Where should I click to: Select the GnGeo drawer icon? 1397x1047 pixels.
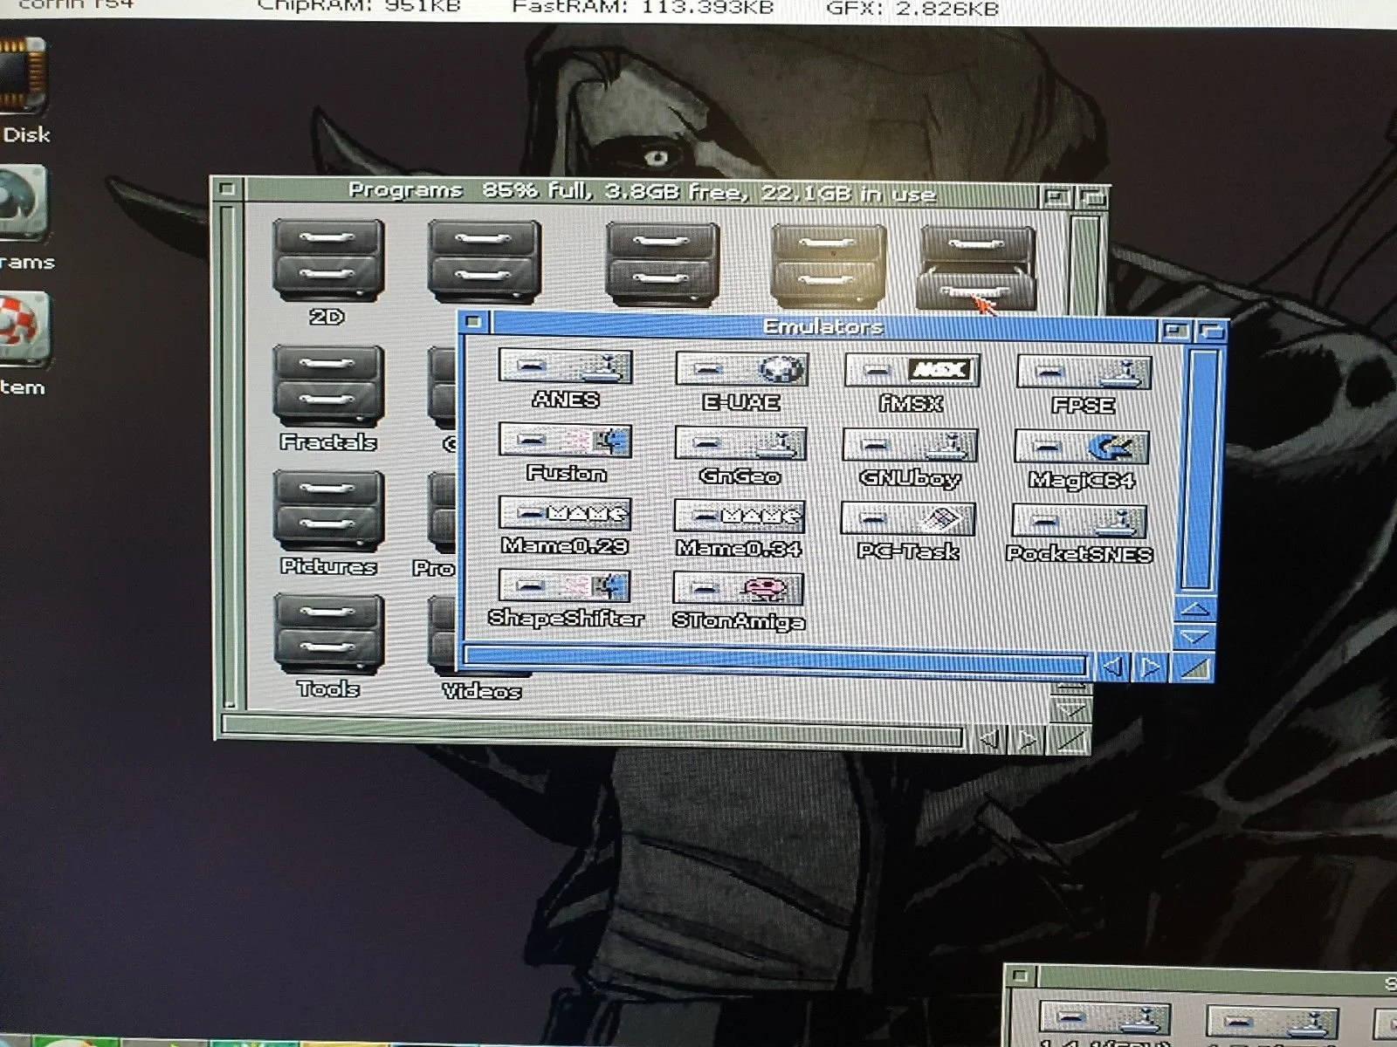(x=740, y=443)
